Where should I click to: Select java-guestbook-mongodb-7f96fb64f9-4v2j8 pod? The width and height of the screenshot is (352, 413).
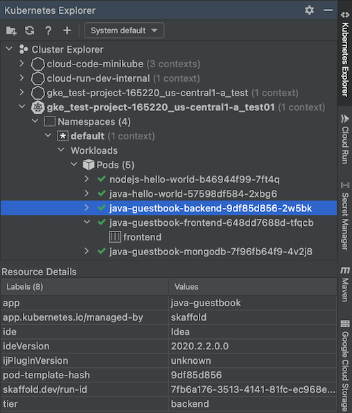(211, 252)
